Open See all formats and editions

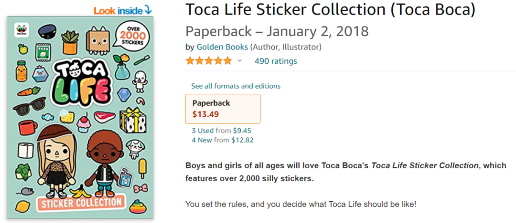236,86
